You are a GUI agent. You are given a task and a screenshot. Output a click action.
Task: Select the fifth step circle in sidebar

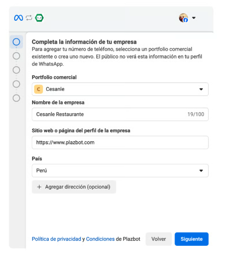17,98
